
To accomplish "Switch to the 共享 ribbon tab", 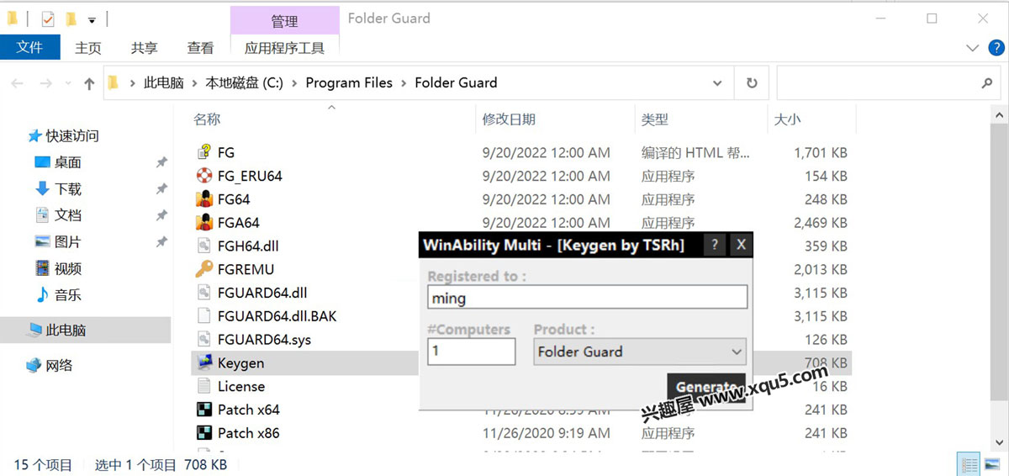I will (145, 48).
